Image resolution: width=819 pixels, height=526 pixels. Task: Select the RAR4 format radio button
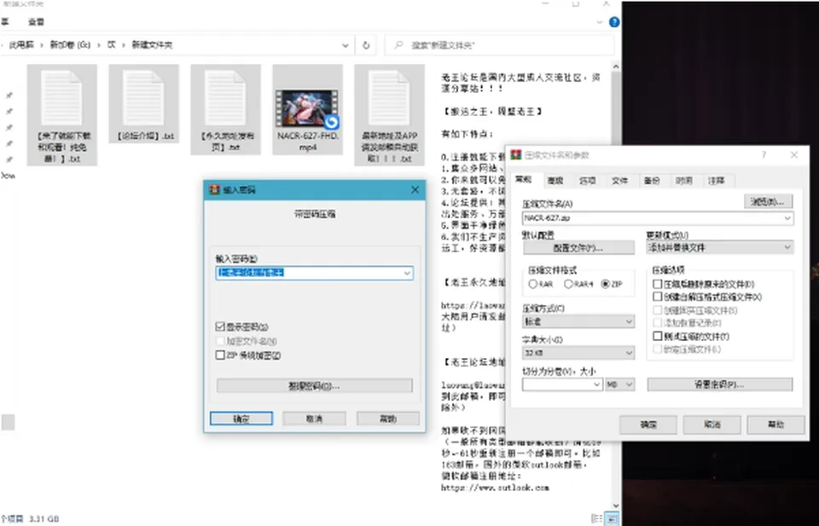click(x=568, y=285)
